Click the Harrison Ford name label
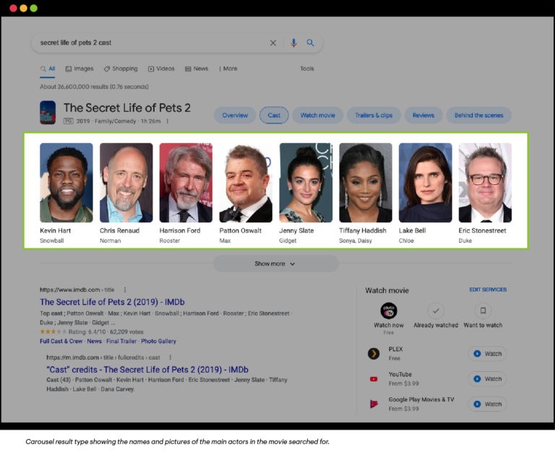 coord(180,230)
